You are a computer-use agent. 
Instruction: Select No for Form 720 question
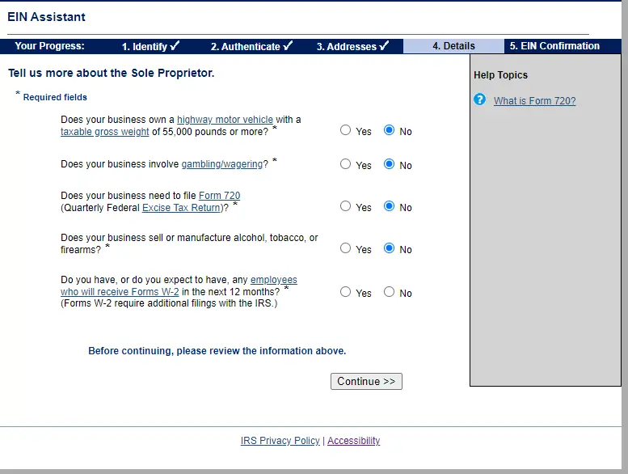389,206
